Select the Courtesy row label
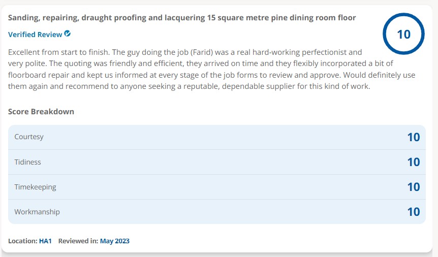This screenshot has height=257, width=438. [29, 137]
